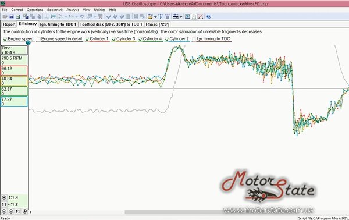Print the chart with the printer icon
The image size is (349, 220).
pos(18,16)
